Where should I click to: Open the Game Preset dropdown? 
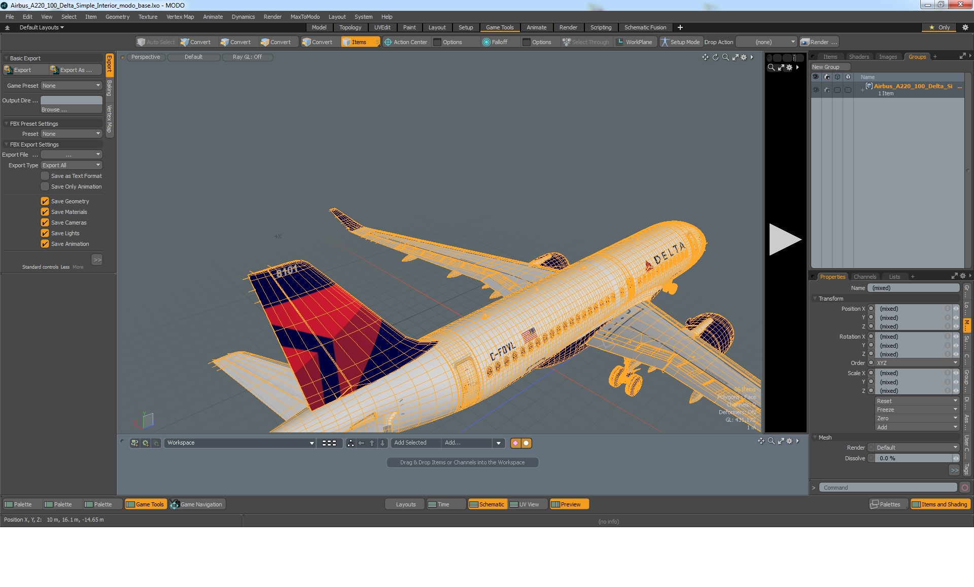pos(72,86)
